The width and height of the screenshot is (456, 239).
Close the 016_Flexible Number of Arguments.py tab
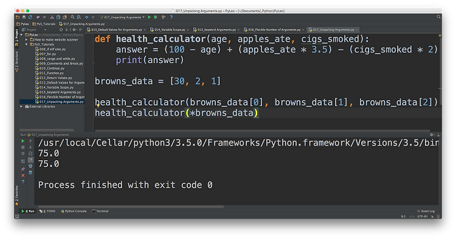303,30
